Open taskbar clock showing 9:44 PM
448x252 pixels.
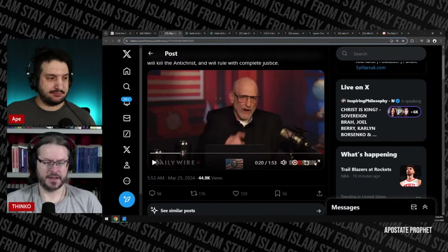[x=439, y=219]
